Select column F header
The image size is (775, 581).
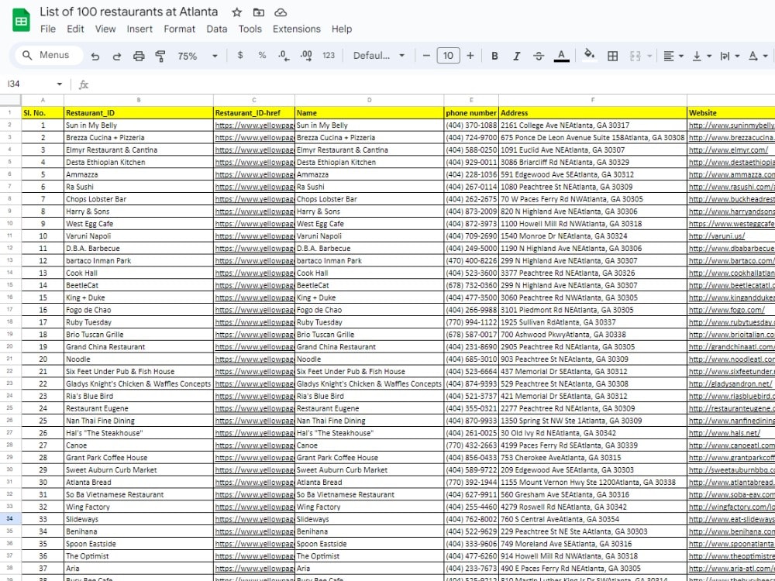(593, 100)
